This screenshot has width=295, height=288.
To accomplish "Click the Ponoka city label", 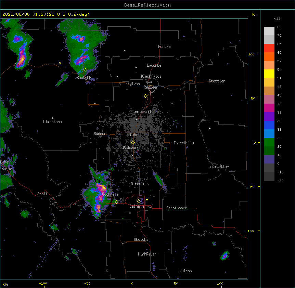I will click(164, 47).
